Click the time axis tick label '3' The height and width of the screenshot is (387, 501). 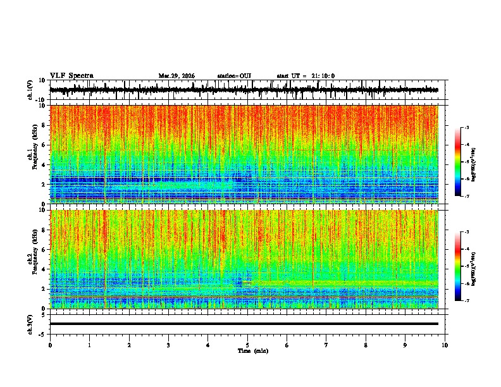pos(168,345)
